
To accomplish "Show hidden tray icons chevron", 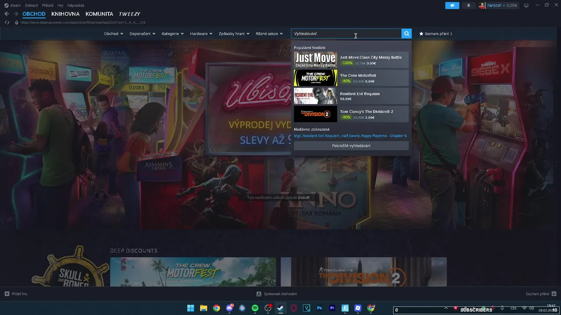I will pos(446,308).
